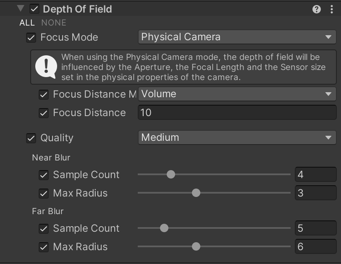The image size is (341, 264).
Task: Toggle the Focus Distance Mode checkbox
Action: pyautogui.click(x=44, y=94)
